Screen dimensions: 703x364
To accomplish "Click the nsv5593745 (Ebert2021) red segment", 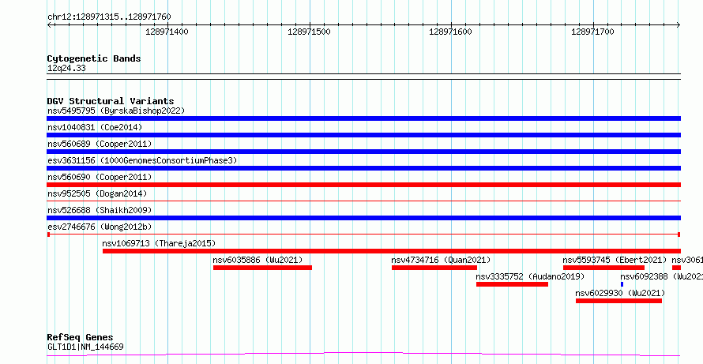I will pyautogui.click(x=603, y=268).
